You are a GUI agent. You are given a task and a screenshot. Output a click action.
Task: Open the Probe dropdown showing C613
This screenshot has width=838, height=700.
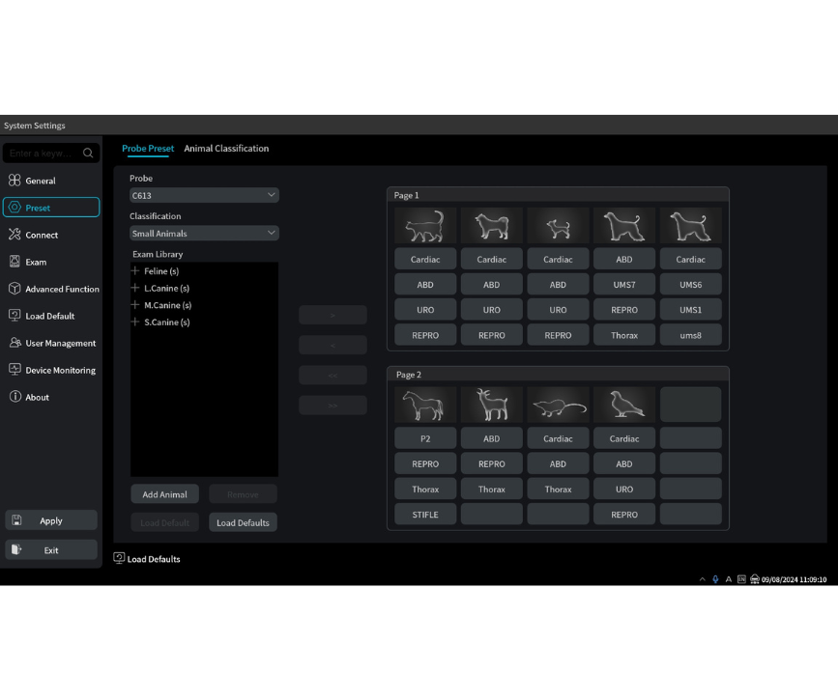click(204, 195)
